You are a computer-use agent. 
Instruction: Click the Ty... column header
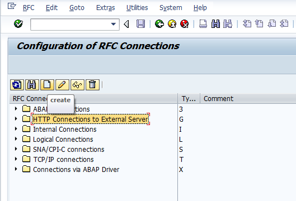tap(189, 99)
